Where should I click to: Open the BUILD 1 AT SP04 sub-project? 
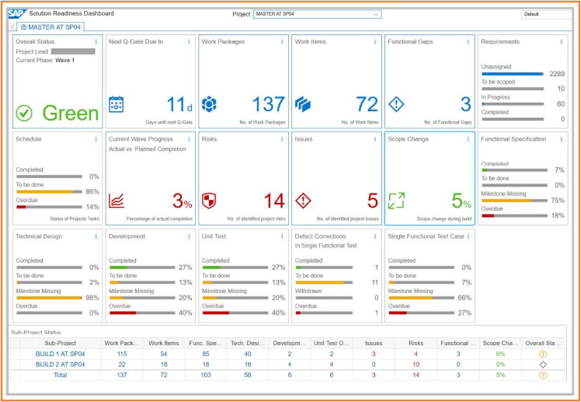(x=60, y=354)
